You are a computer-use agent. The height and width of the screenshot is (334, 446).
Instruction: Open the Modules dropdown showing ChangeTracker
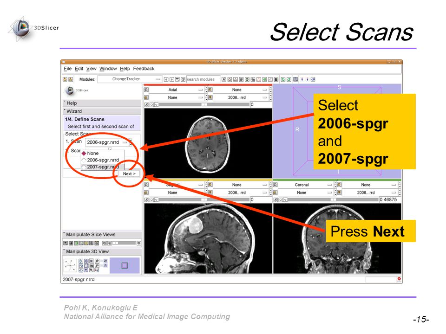[130, 79]
